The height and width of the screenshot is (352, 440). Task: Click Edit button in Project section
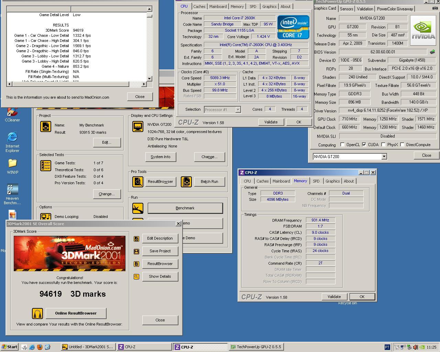tap(107, 142)
